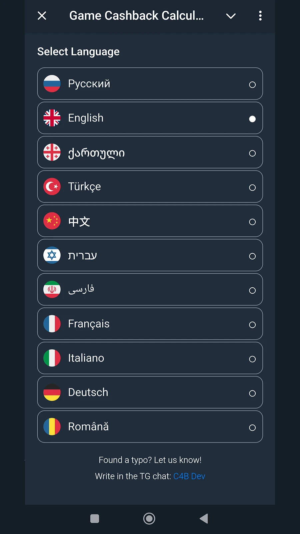Click the Georgian flag icon

pos(52,153)
